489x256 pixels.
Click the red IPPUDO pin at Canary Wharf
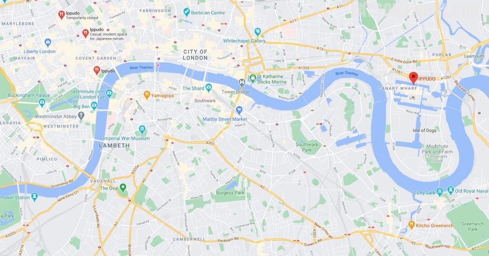coord(413,77)
